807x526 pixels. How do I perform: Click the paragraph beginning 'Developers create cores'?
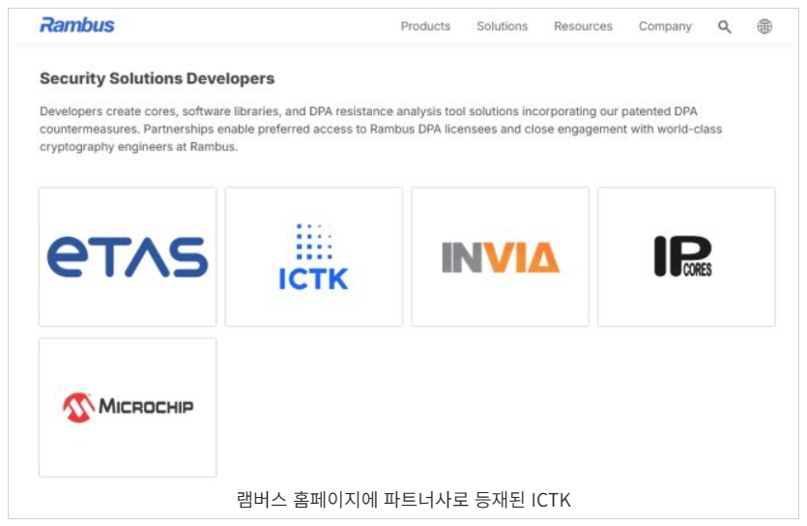coord(381,129)
